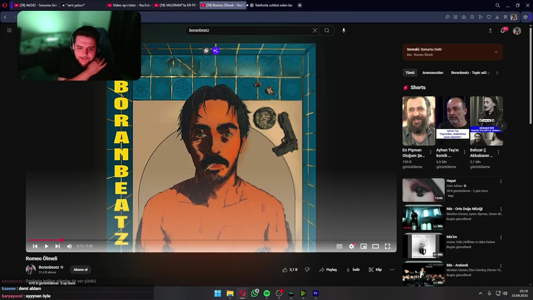Dislike the Romeo Ölmeli video
The height and width of the screenshot is (300, 533).
pyautogui.click(x=307, y=270)
